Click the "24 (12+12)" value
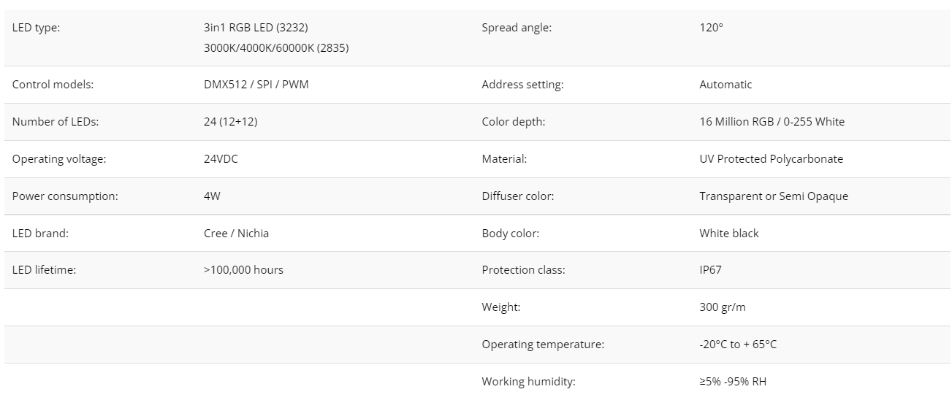The width and height of the screenshot is (952, 400). point(230,122)
